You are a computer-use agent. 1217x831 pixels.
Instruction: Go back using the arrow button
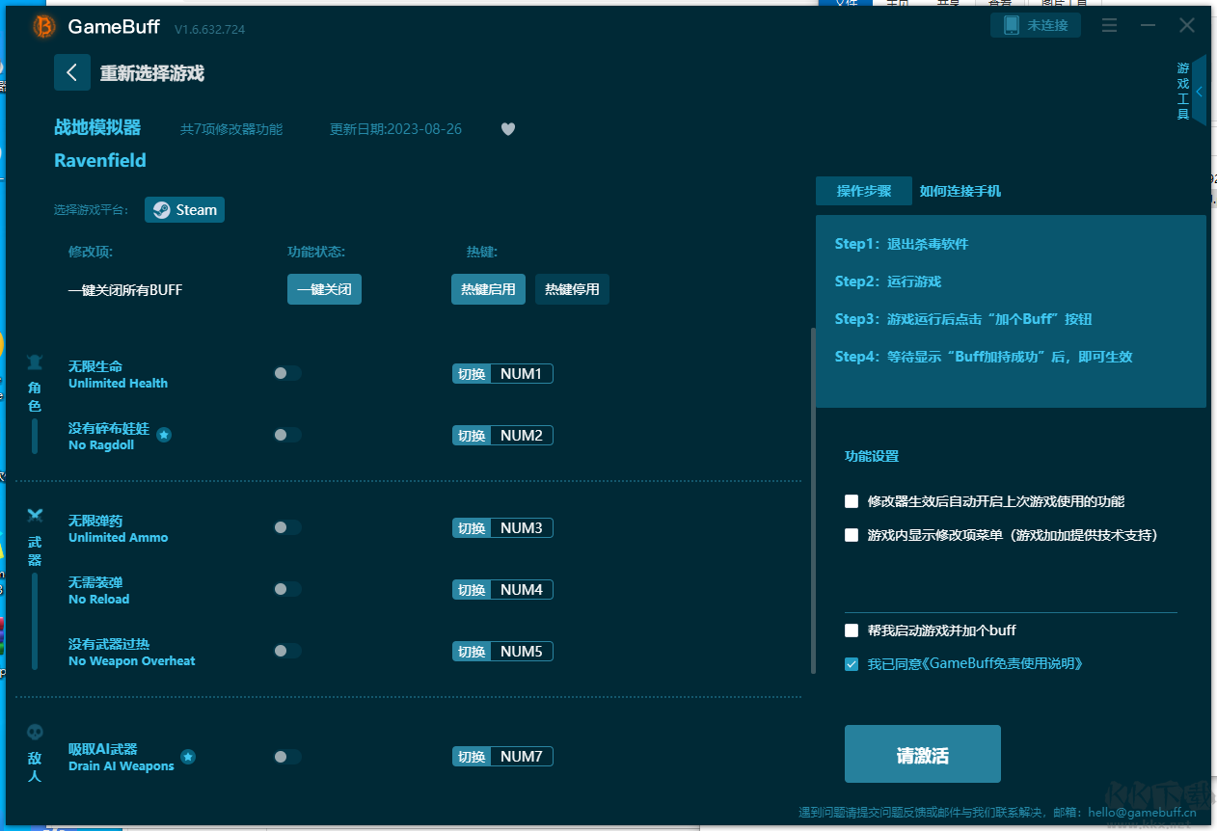pos(72,72)
